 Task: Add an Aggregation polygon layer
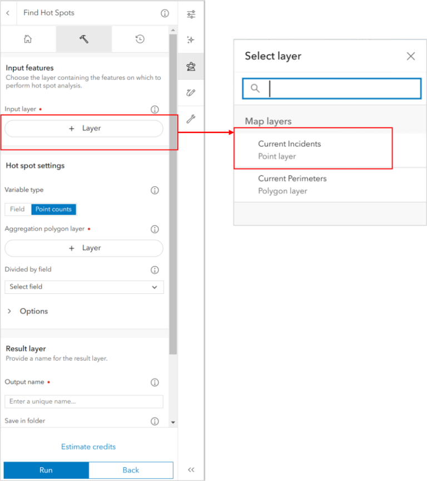click(x=84, y=248)
